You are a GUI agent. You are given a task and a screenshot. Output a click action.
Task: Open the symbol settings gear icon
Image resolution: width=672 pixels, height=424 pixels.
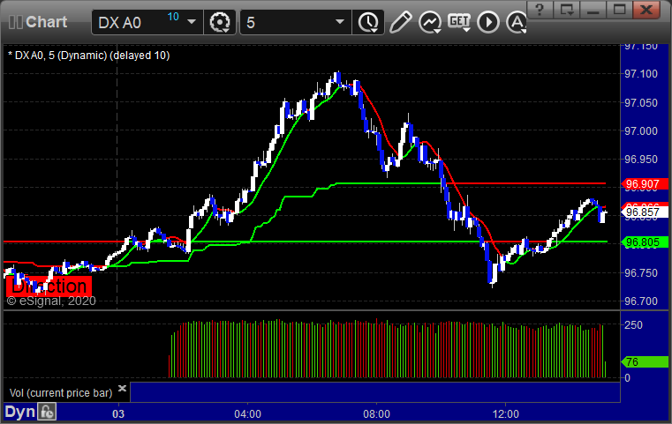(219, 22)
